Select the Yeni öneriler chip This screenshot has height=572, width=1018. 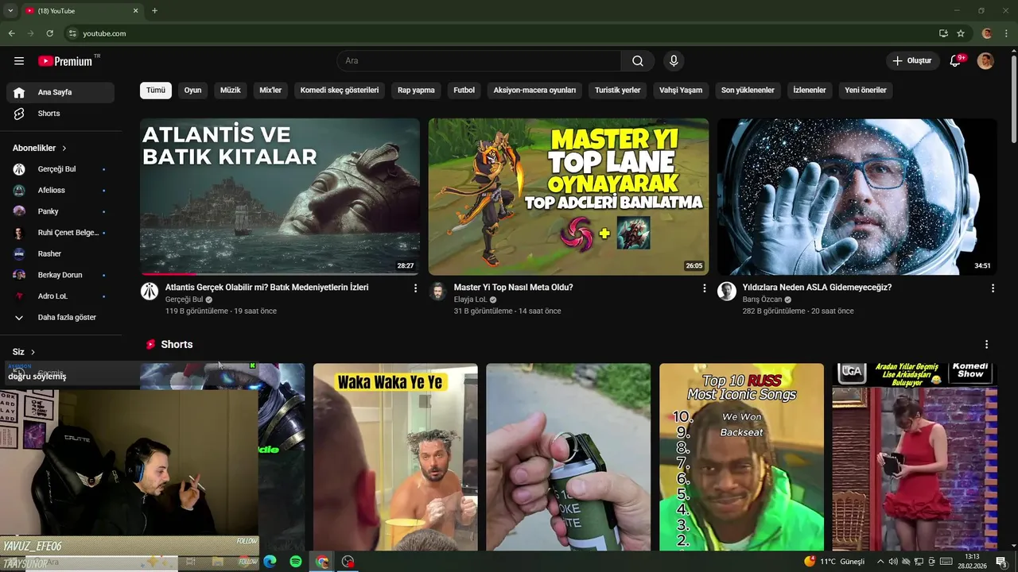click(865, 91)
